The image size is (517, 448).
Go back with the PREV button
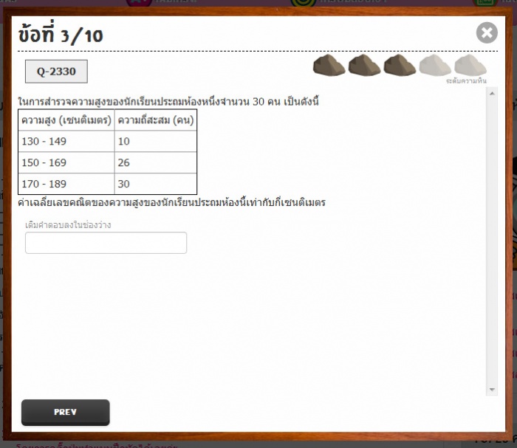65,412
